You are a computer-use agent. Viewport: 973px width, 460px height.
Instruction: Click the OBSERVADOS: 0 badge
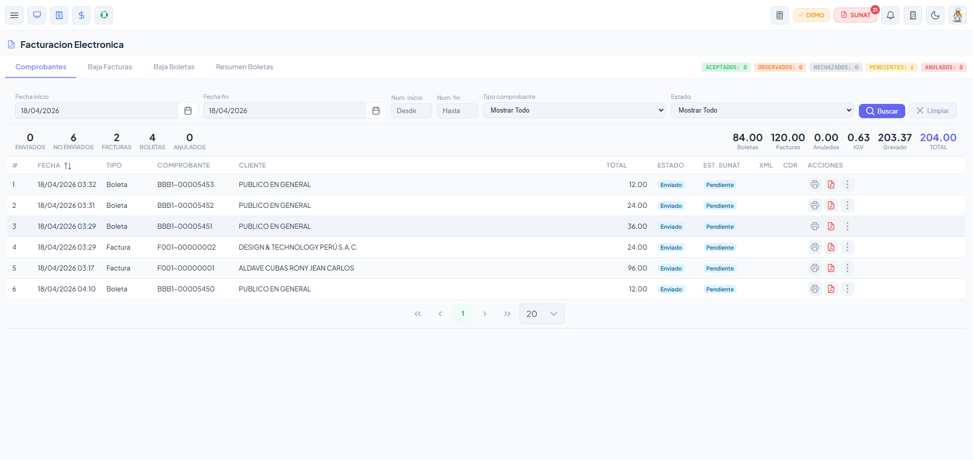pos(780,67)
